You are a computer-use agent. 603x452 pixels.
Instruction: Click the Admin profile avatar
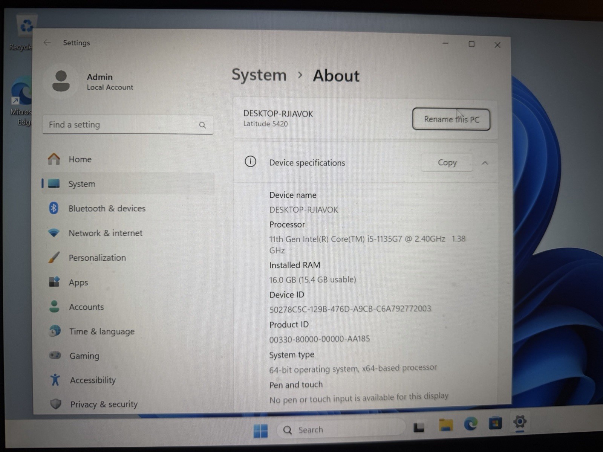(x=61, y=81)
